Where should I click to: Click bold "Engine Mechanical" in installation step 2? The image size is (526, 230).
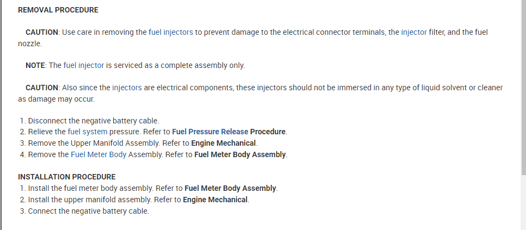215,200
